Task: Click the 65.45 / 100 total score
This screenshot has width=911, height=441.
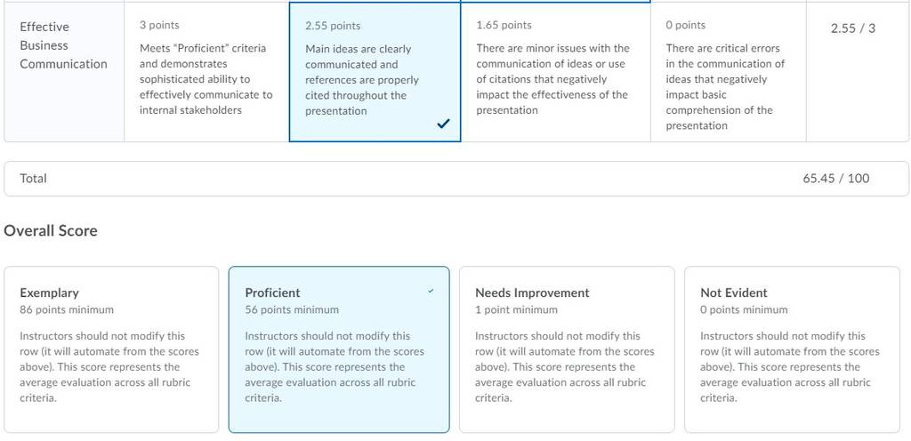Action: pyautogui.click(x=836, y=178)
